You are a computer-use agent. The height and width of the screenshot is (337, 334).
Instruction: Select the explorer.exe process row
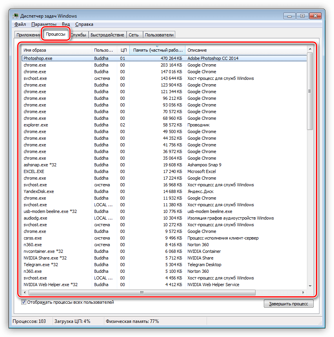click(x=36, y=125)
